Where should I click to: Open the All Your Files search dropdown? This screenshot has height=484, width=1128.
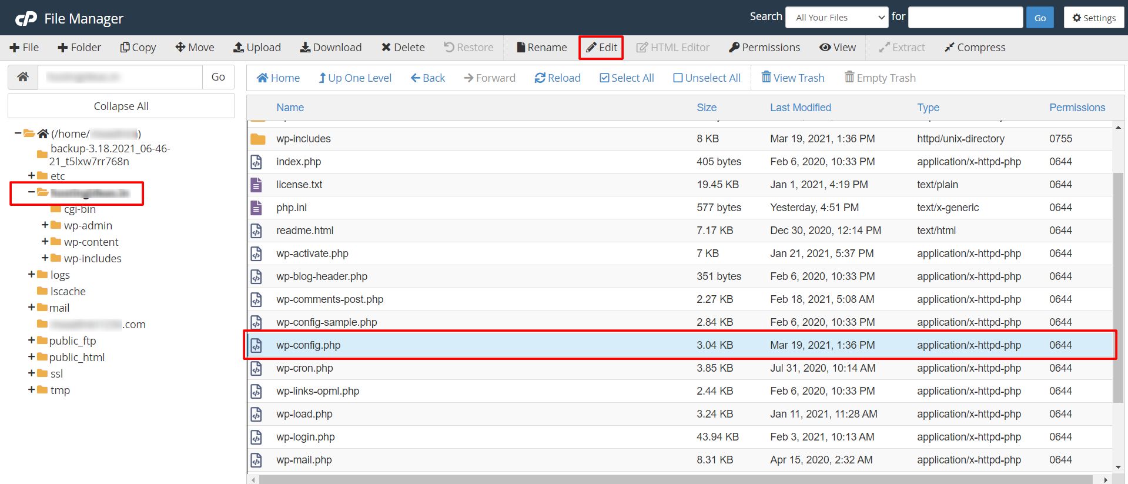click(x=837, y=18)
